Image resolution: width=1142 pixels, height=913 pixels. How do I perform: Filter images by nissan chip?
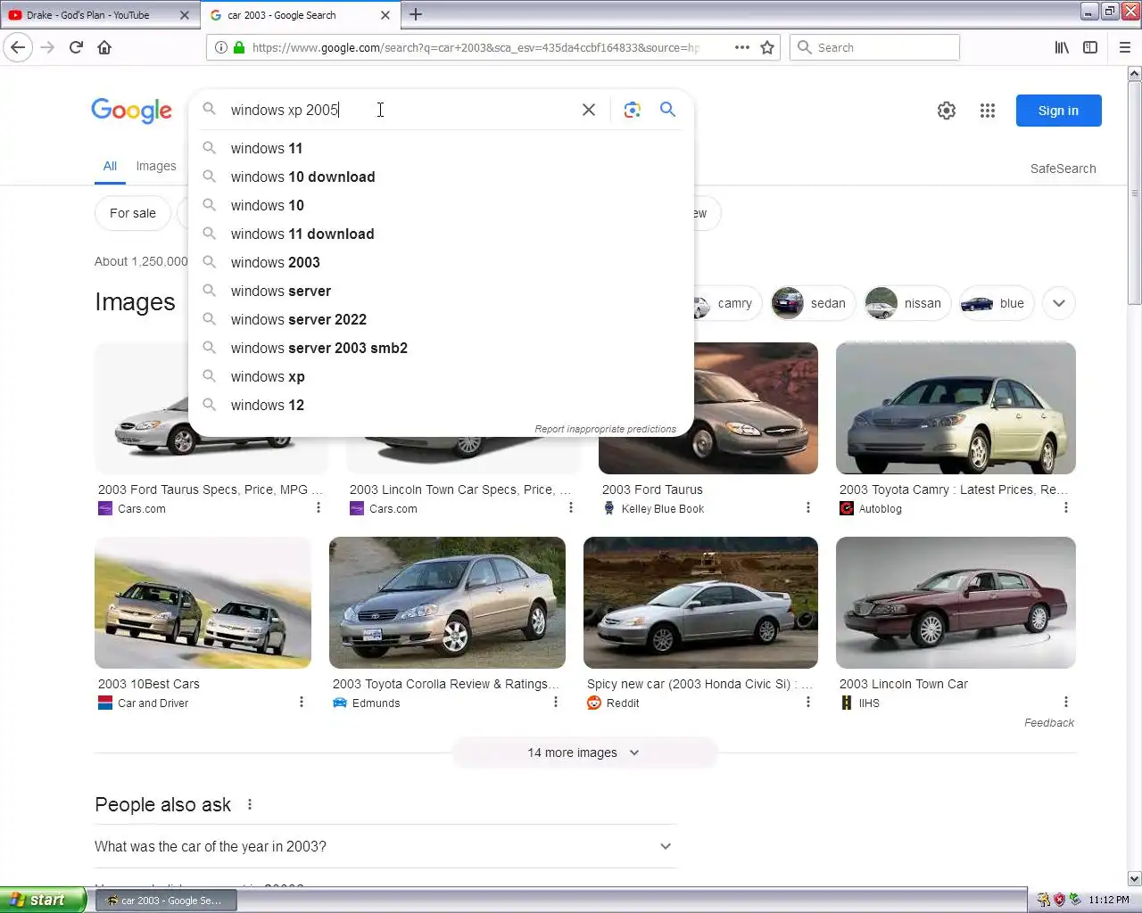[x=907, y=303]
